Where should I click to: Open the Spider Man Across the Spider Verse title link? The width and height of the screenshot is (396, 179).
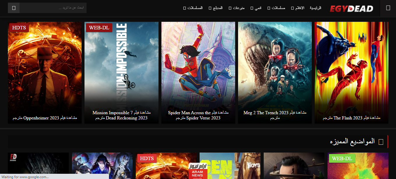click(x=198, y=115)
